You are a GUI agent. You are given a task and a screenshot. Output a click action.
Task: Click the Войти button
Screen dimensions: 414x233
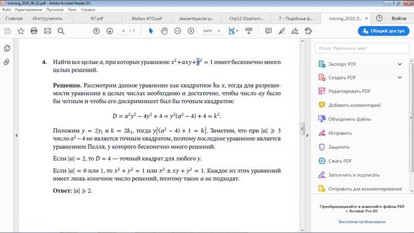[398, 18]
